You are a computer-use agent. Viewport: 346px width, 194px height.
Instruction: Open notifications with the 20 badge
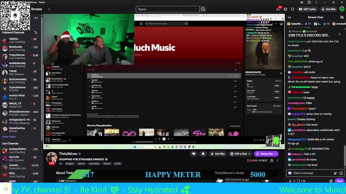278,9
